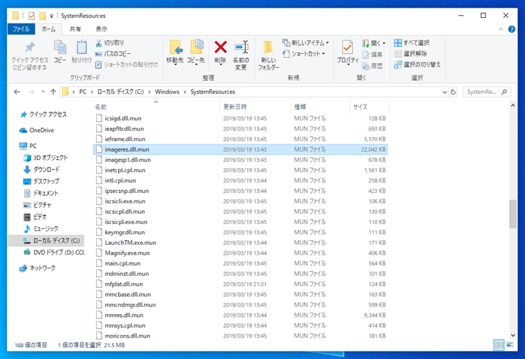
Task: Rename file with 名前の変更
Action: pos(241,55)
